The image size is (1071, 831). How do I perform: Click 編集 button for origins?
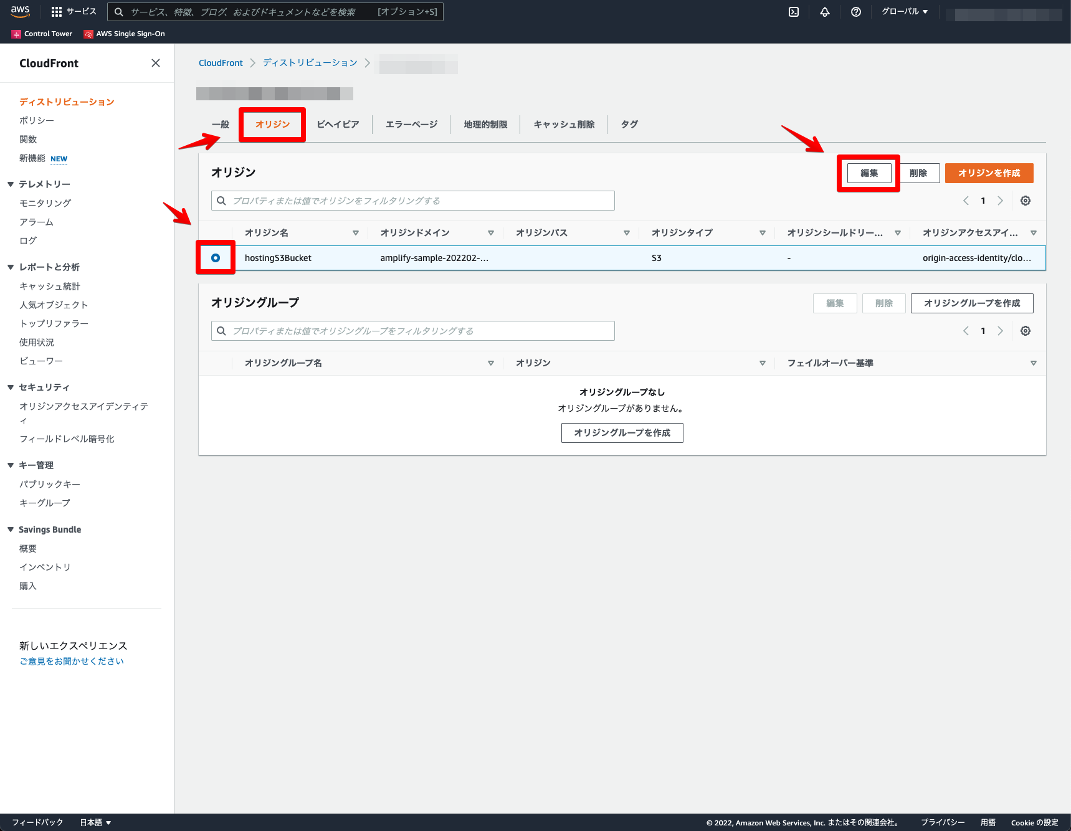[x=869, y=173]
